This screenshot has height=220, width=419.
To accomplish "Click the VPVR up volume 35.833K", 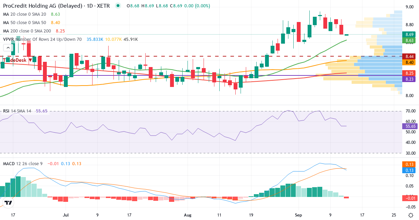I will 95,39.
